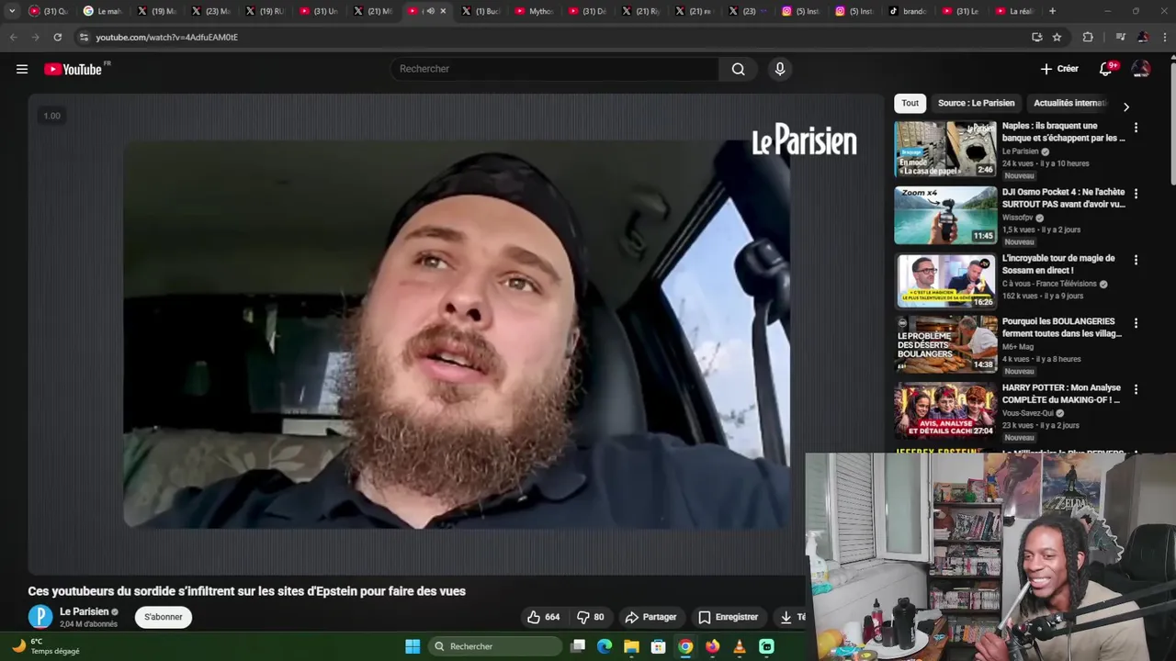Open options menu for Sossam magic video
This screenshot has width=1176, height=661.
[x=1136, y=260]
